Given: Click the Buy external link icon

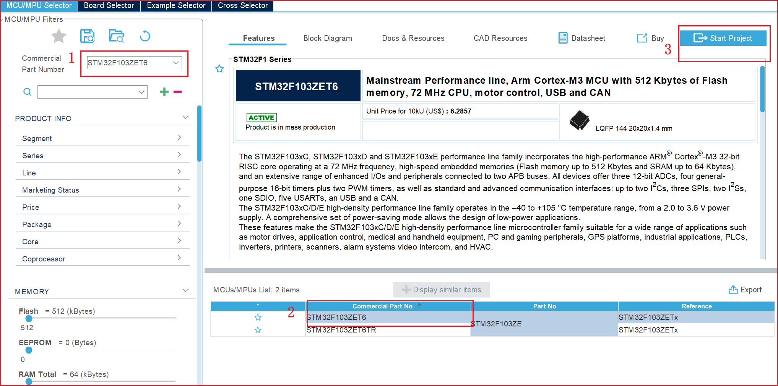Looking at the screenshot, I should pyautogui.click(x=642, y=38).
